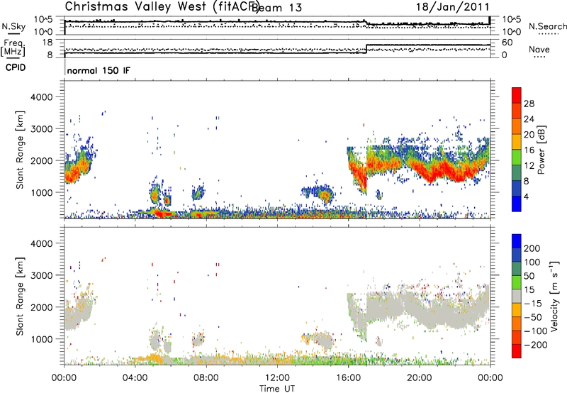
Task: Click the power scatter band around 20:00 UT
Action: tap(420, 163)
